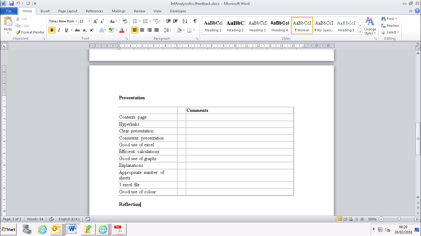
Task: Apply the Heading 1 style
Action: click(213, 26)
